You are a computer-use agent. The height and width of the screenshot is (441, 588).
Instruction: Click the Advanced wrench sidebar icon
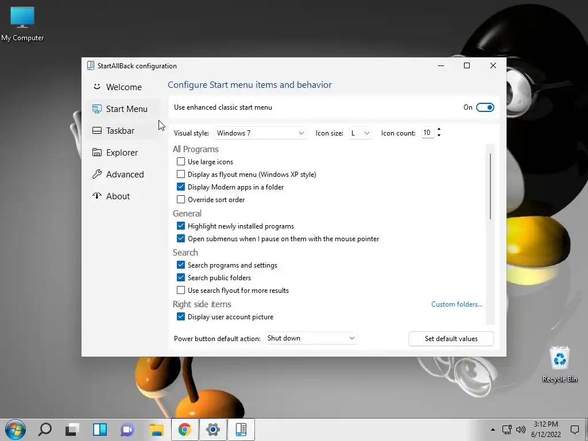96,174
